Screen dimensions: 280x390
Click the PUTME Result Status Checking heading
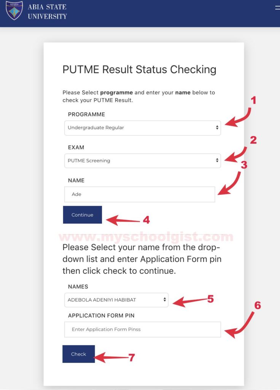coord(139,69)
